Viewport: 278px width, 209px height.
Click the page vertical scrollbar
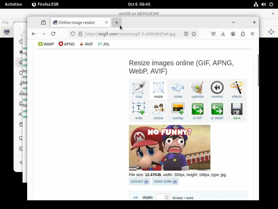[x=258, y=70]
